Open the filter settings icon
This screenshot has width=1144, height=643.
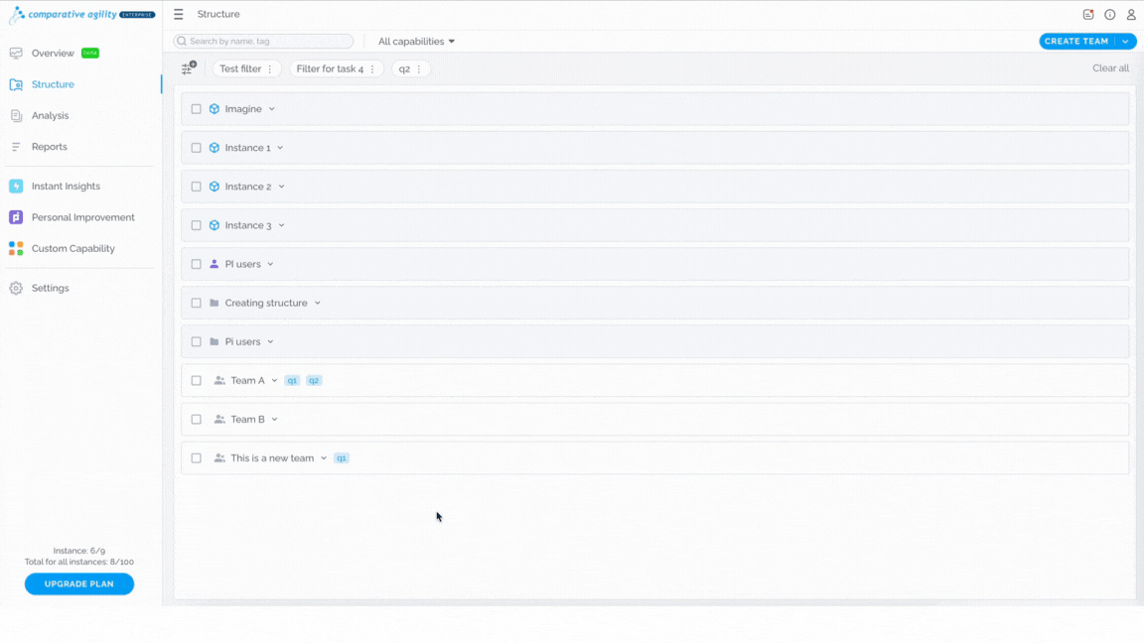click(189, 67)
